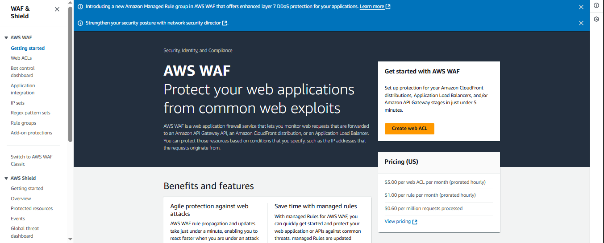
Task: Click the Benefits and features heading
Action: click(208, 186)
